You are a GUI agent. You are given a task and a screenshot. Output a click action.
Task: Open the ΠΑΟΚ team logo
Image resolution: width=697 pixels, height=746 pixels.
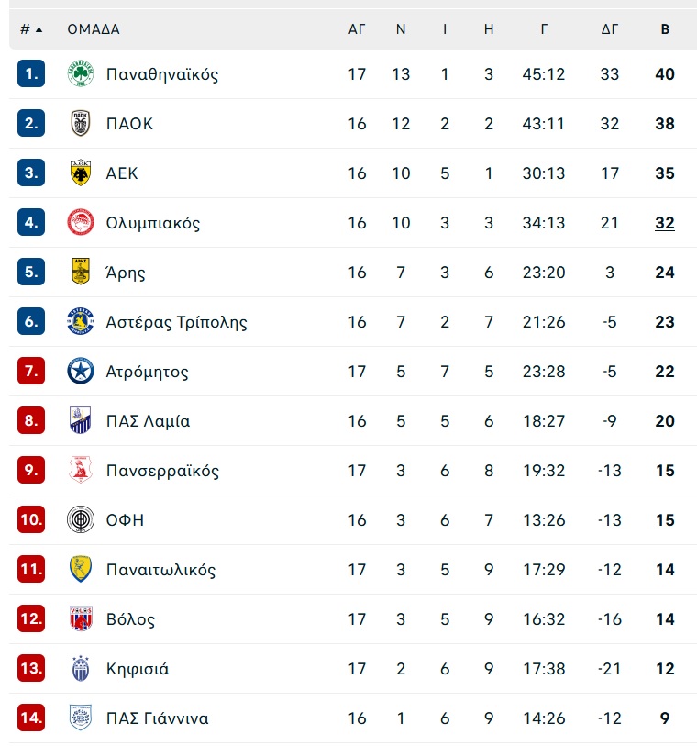[81, 123]
